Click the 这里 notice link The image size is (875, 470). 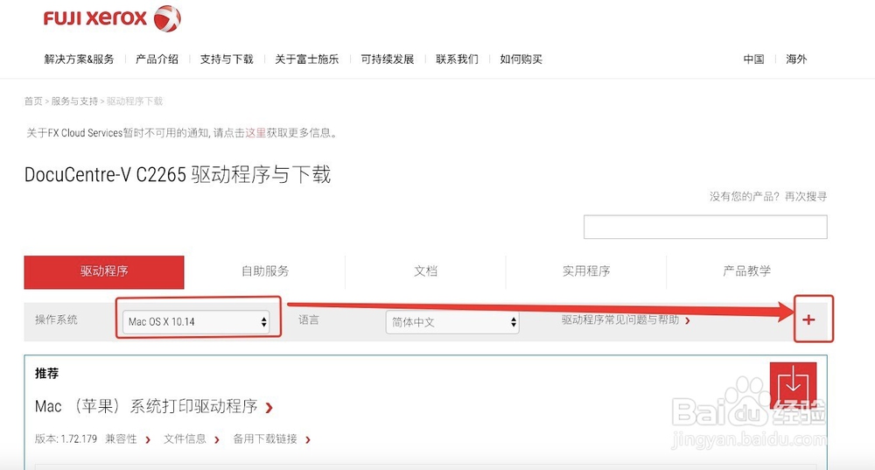[x=255, y=133]
